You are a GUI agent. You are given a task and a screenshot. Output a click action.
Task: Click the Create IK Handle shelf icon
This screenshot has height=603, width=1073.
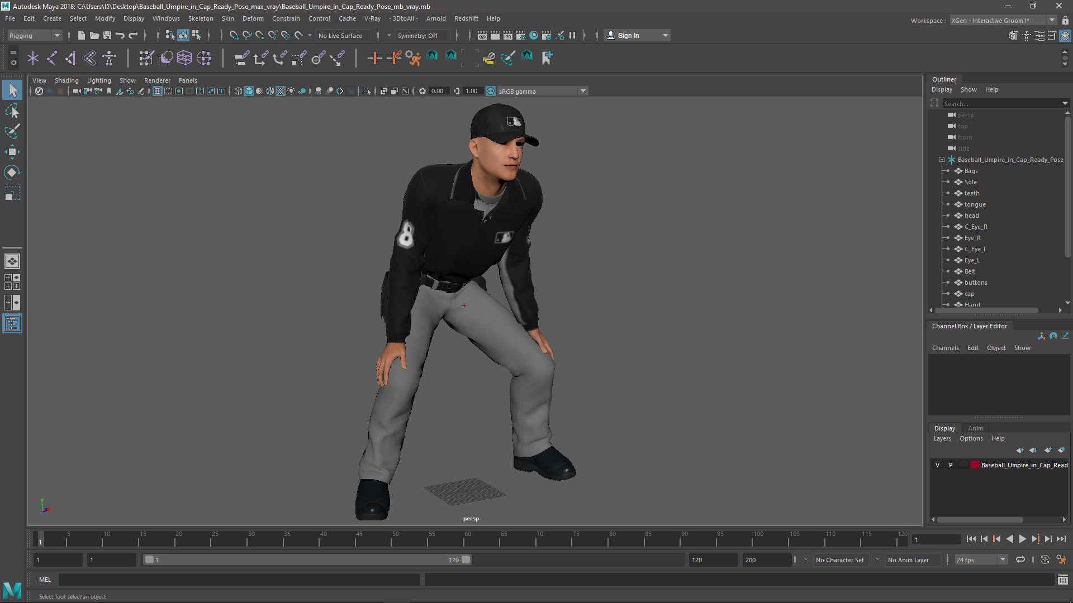click(70, 58)
